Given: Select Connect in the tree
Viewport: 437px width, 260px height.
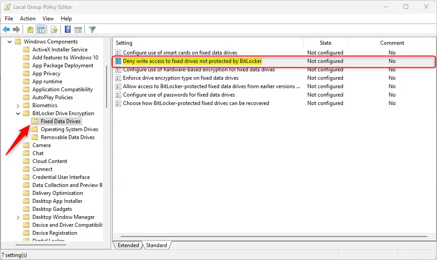Looking at the screenshot, I should [x=42, y=169].
